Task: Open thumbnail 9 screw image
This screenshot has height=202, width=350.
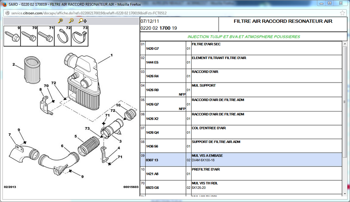Action: coord(12,36)
